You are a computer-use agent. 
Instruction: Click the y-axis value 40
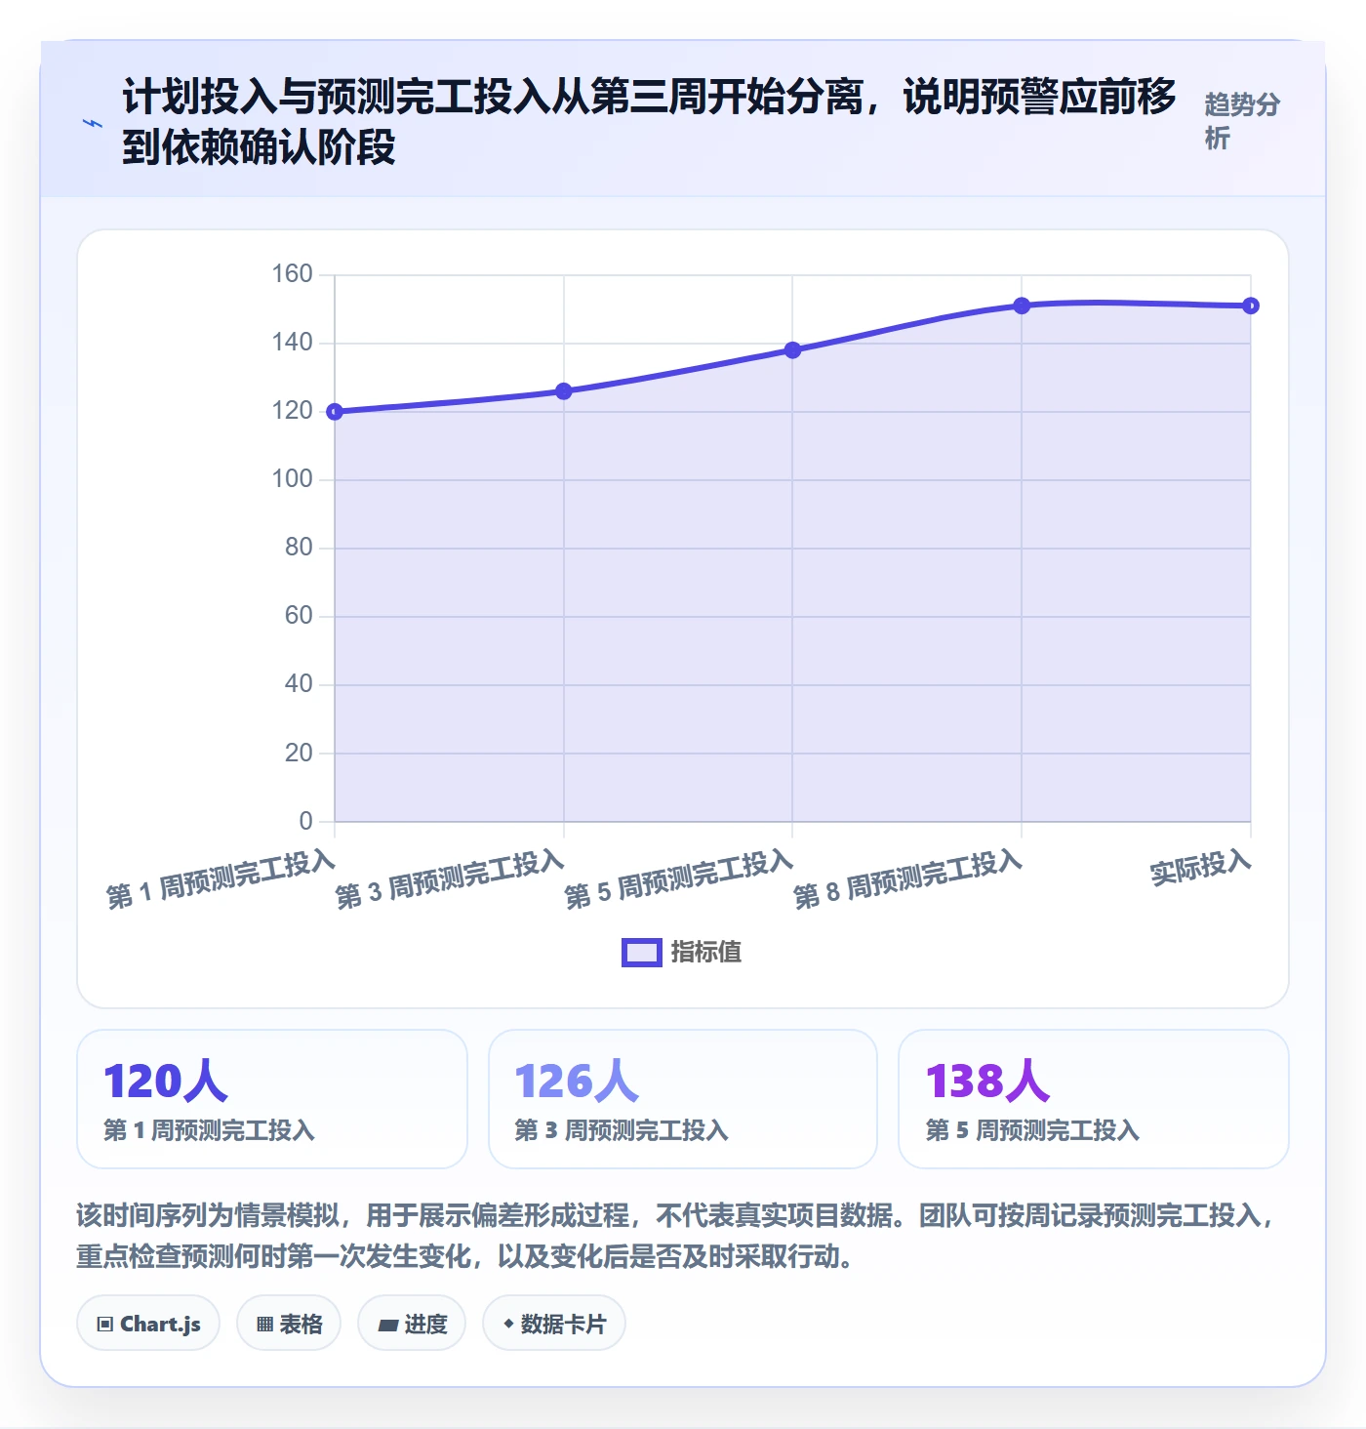click(299, 684)
